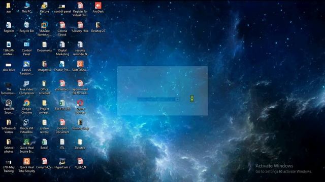Viewport: 325px width, 182px height.
Task: Select the 70_642_N PDF file
Action: 80,163
